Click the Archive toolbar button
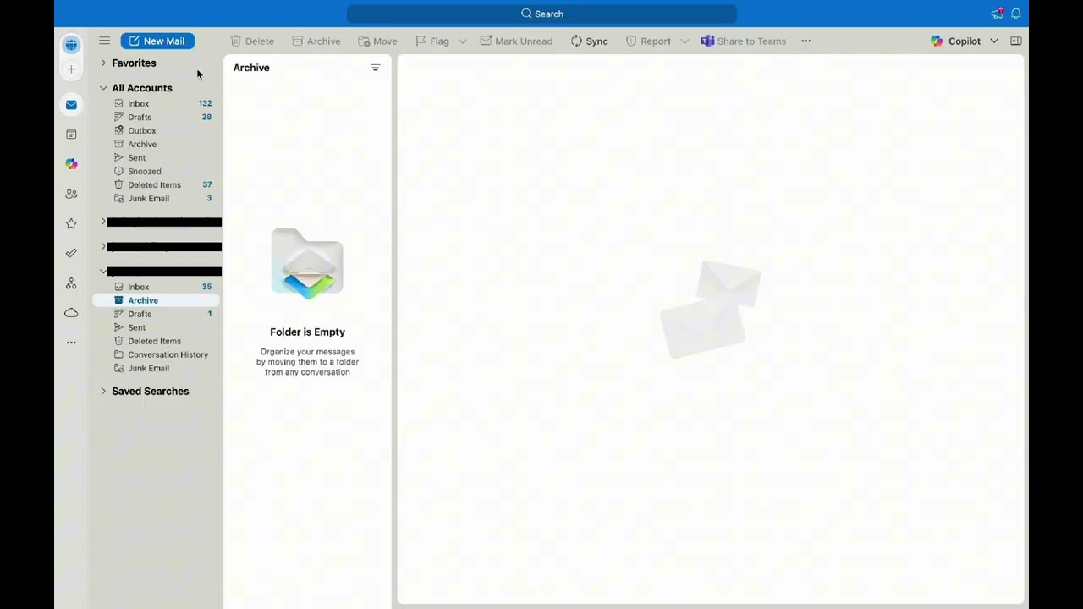The height and width of the screenshot is (609, 1083). (x=316, y=41)
